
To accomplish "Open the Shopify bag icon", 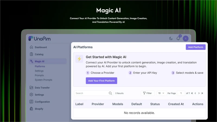I will pyautogui.click(x=31, y=109).
